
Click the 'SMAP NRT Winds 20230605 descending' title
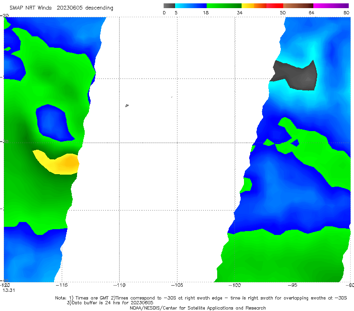(61, 8)
